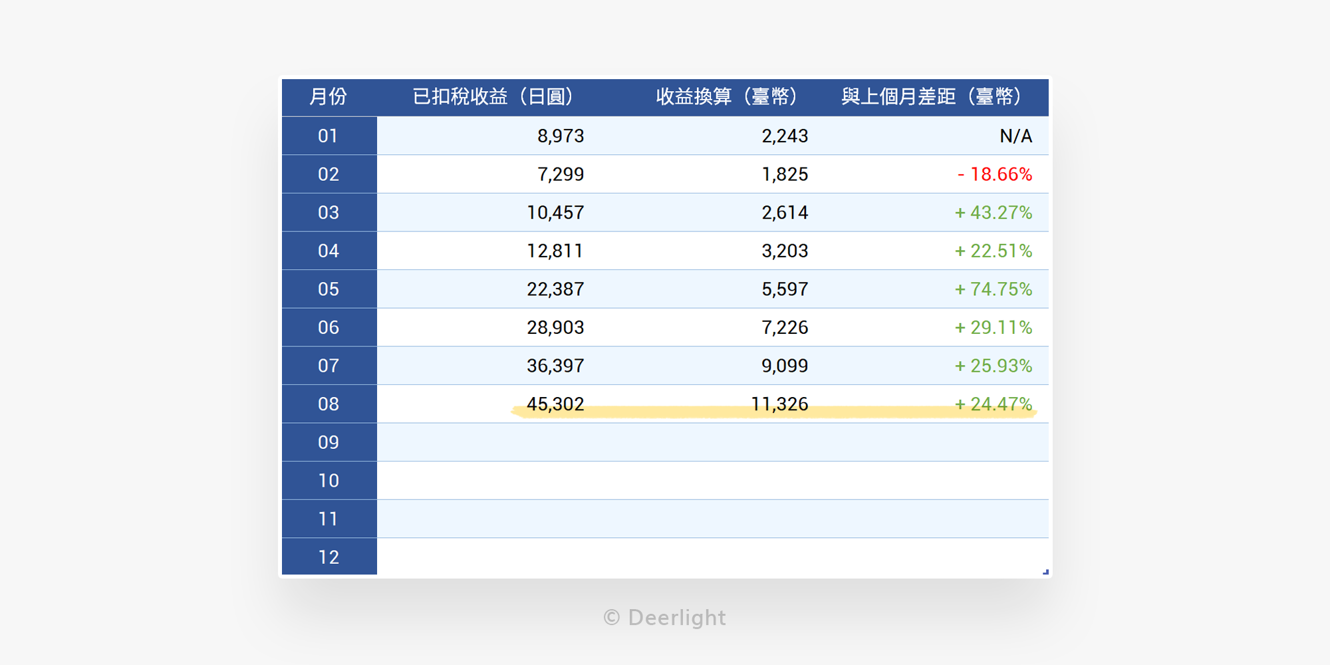Click the TWD value 1,825
Viewport: 1330px width, 665px height.
tap(785, 174)
